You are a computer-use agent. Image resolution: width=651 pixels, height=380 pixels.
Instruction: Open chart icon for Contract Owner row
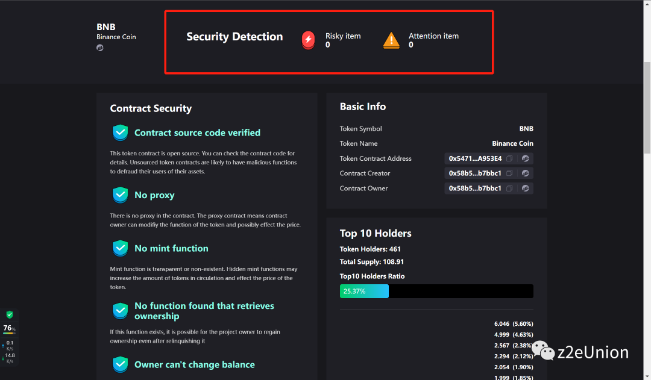click(525, 188)
